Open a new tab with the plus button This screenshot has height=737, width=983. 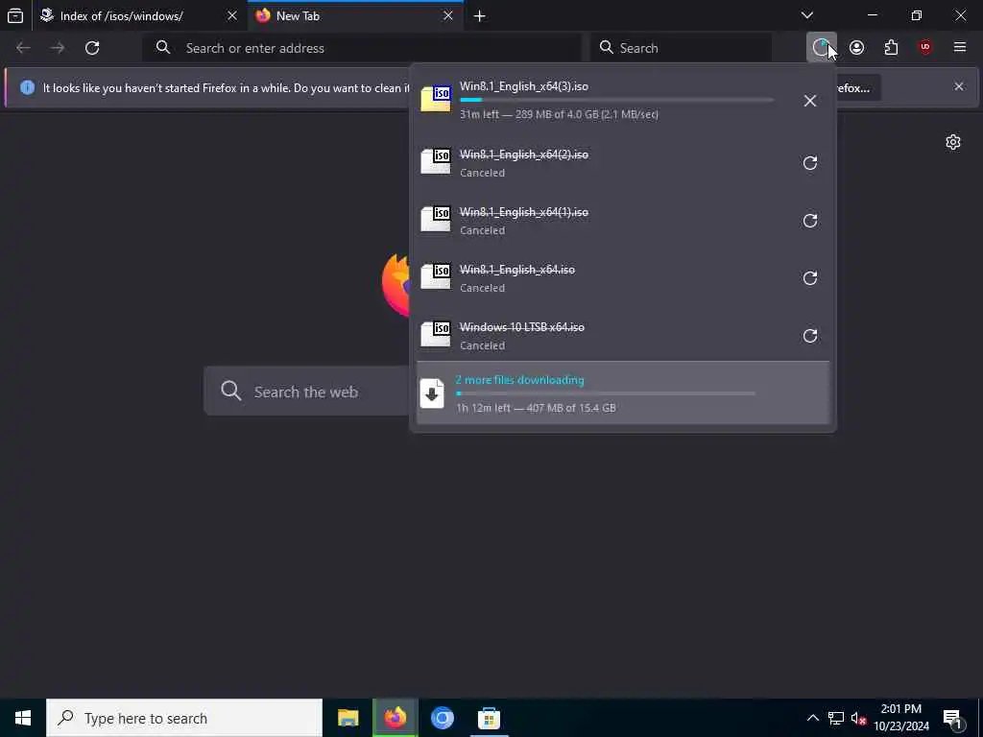(x=480, y=16)
